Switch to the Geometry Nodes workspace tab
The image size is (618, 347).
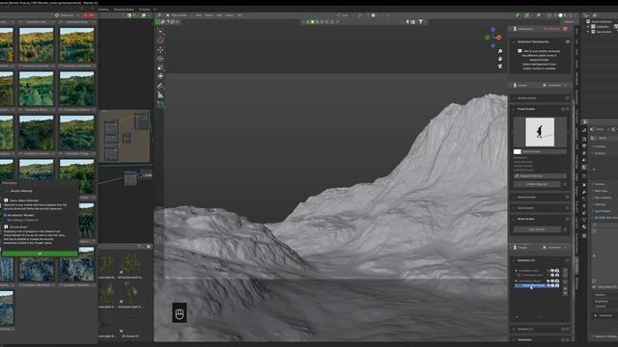(x=124, y=9)
